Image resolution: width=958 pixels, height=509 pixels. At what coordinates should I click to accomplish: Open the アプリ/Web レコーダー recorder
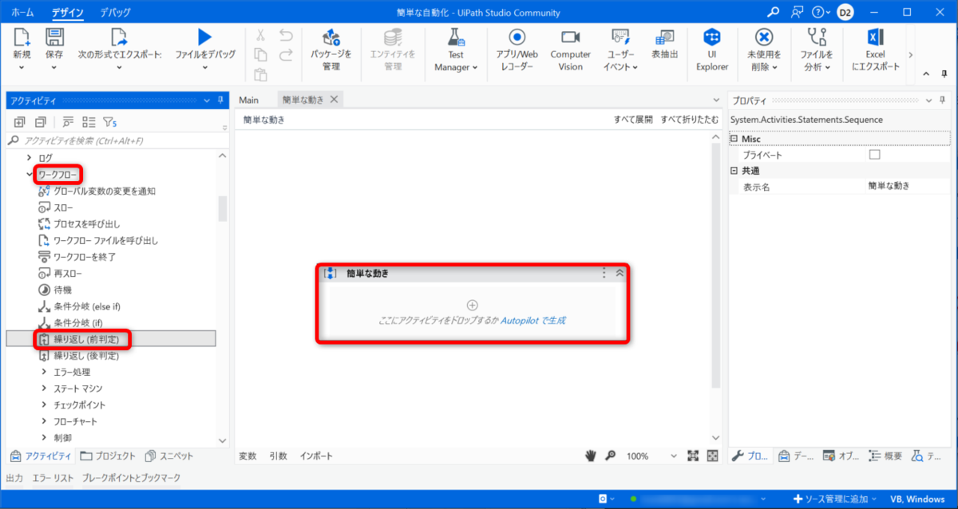(x=517, y=49)
